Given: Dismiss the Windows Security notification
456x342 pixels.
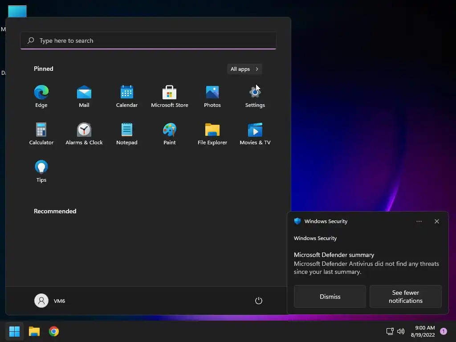Looking at the screenshot, I should (x=330, y=296).
